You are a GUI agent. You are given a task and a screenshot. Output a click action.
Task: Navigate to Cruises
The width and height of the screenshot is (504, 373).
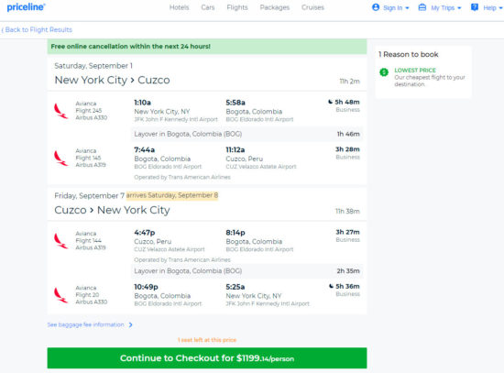[312, 7]
